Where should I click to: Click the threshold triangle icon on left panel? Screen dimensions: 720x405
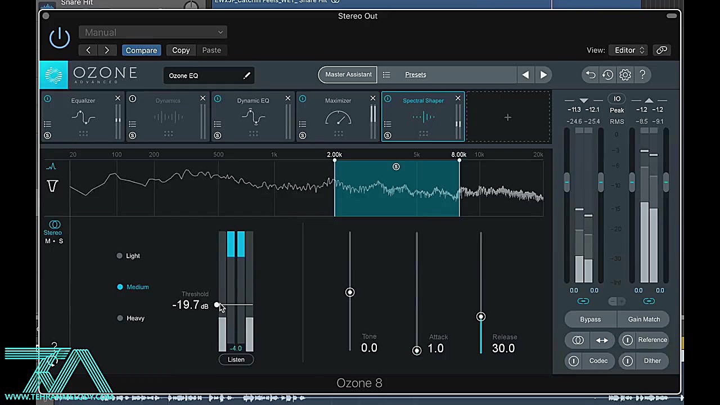pos(52,186)
